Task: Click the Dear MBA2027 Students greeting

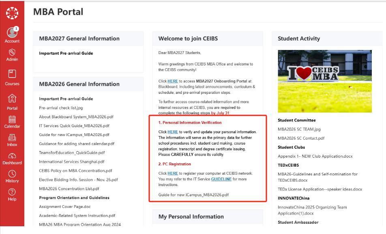Action: pyautogui.click(x=180, y=53)
